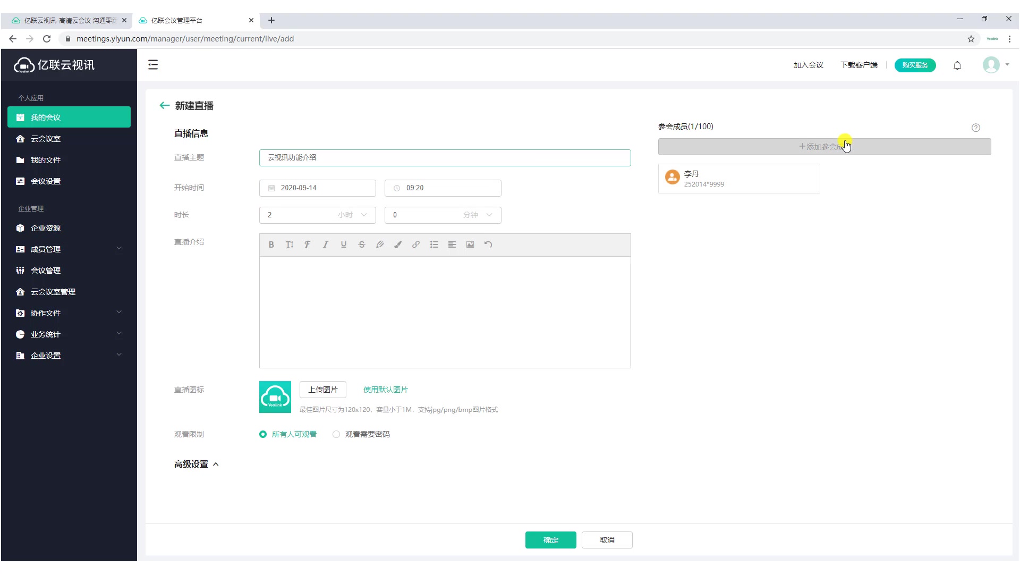
Task: Click 上传图片 button
Action: coord(322,390)
